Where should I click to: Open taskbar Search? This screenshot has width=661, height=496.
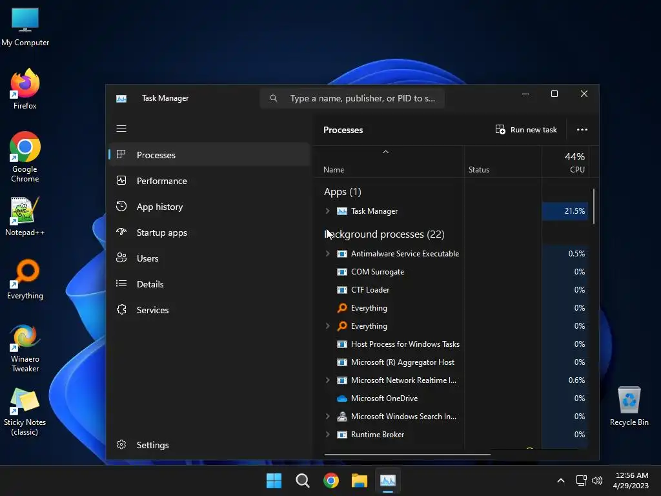[302, 480]
